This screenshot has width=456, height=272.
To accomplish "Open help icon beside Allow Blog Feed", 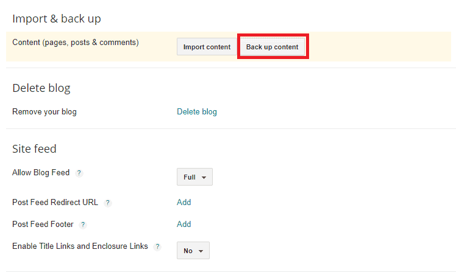I will coord(79,173).
